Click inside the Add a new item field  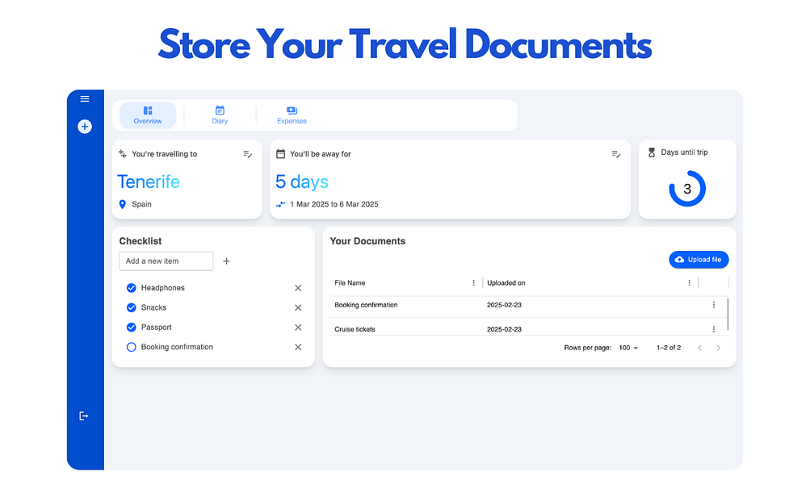(166, 261)
